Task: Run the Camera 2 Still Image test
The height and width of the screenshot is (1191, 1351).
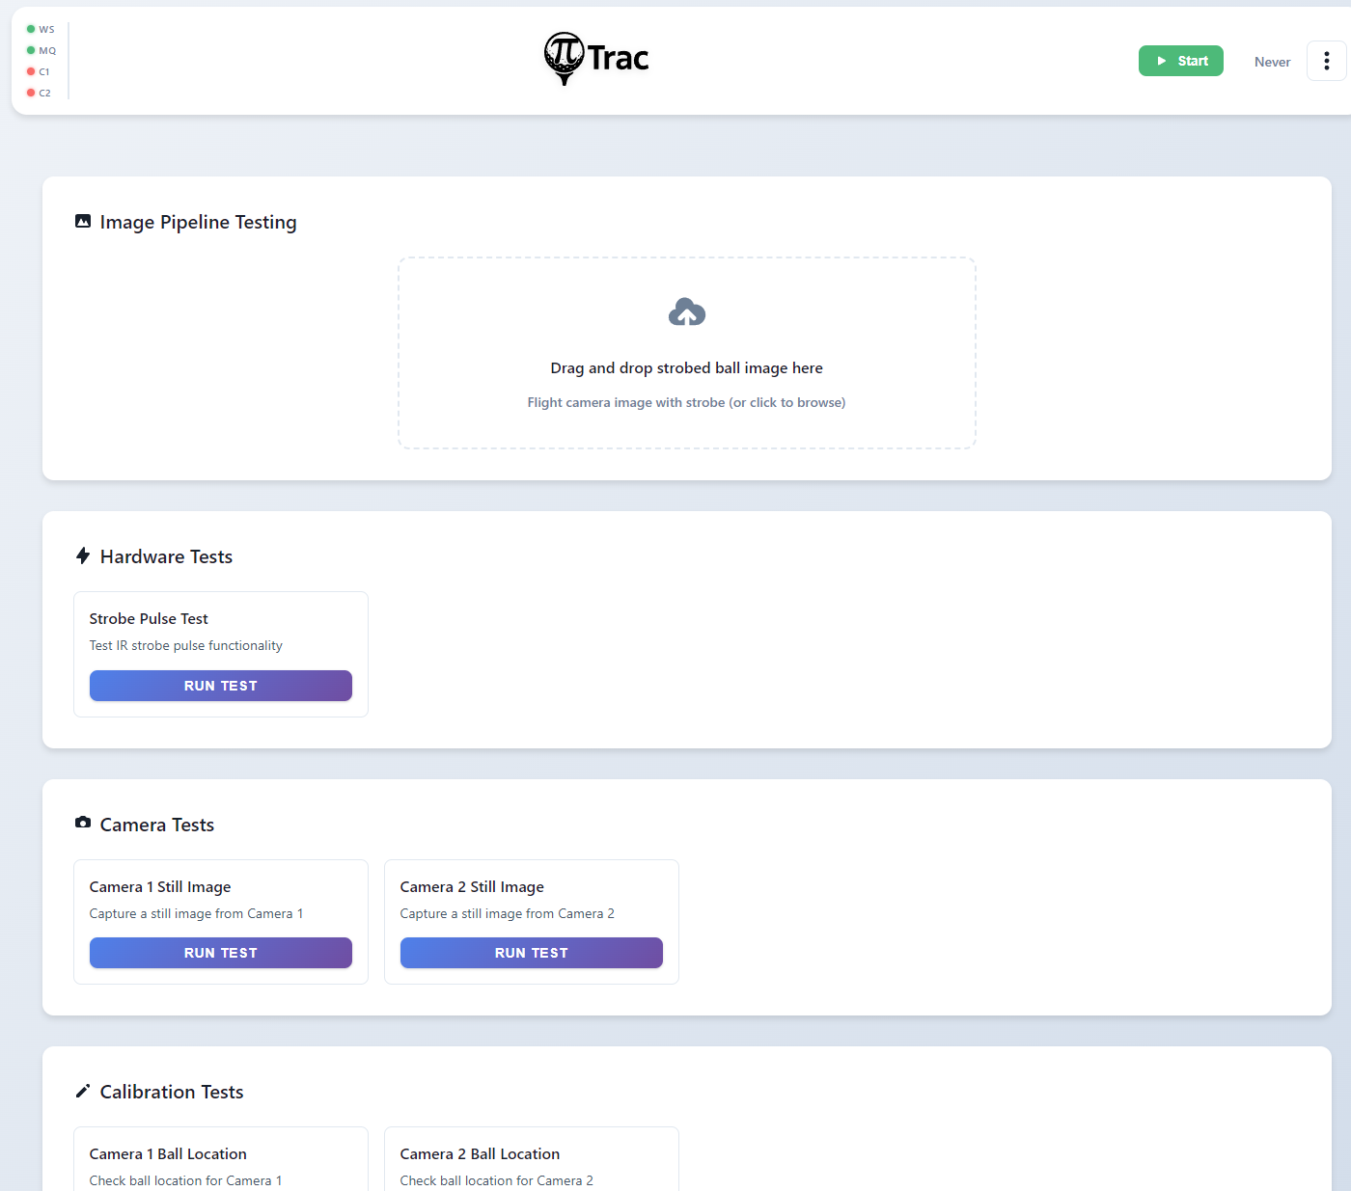Action: pyautogui.click(x=531, y=953)
